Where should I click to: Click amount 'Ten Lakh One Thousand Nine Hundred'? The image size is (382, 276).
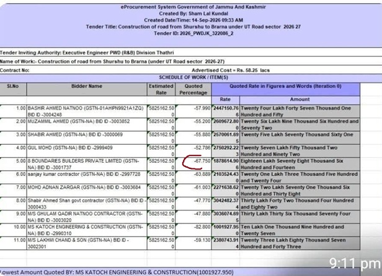(300, 230)
